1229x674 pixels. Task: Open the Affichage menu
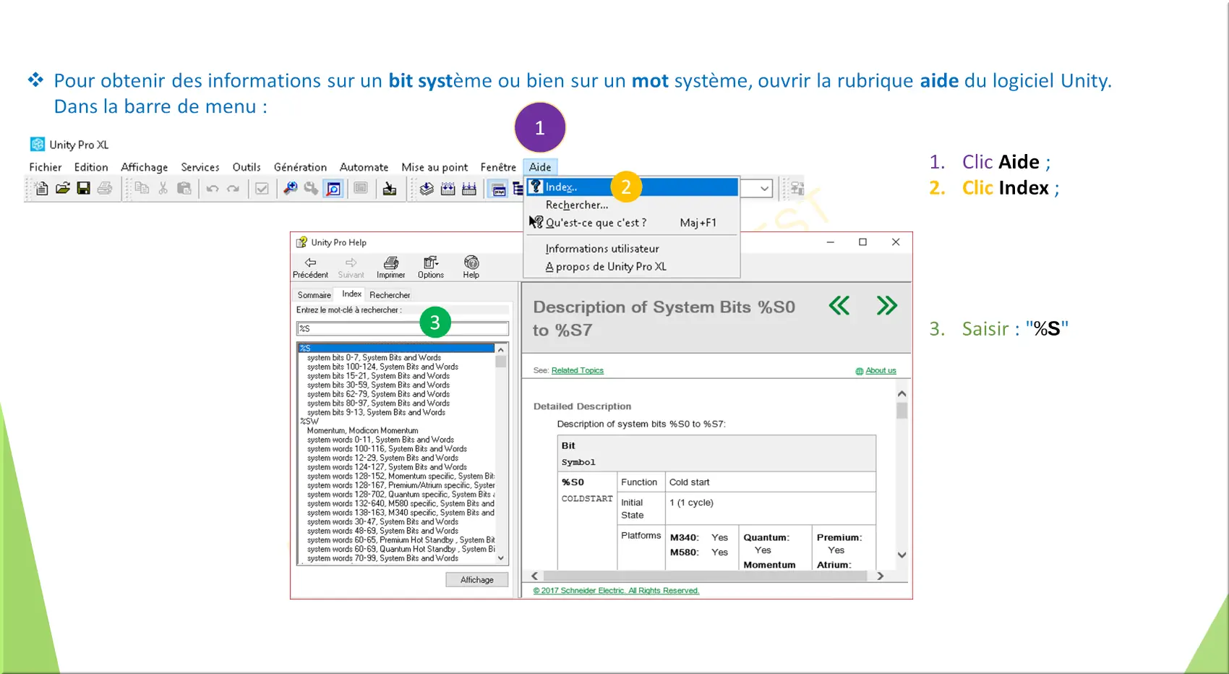pyautogui.click(x=144, y=167)
